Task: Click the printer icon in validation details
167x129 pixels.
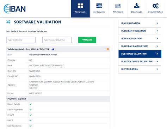Action: pos(53,49)
